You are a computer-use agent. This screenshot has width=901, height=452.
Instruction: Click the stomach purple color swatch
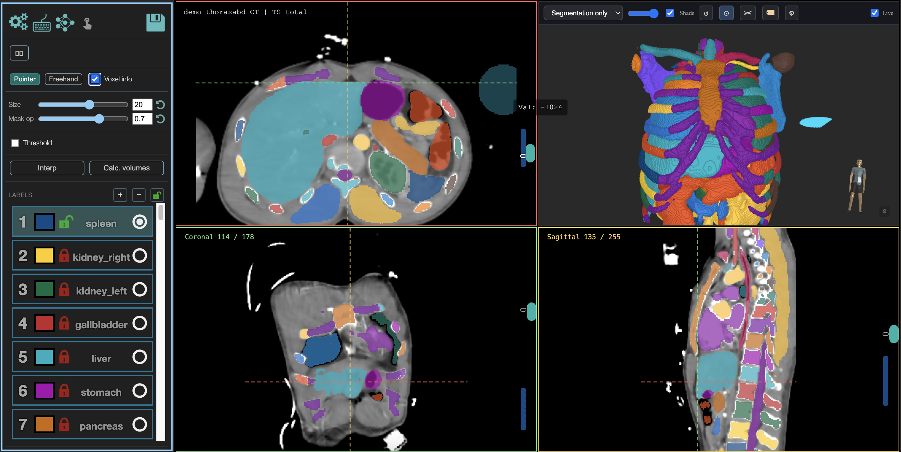[44, 390]
